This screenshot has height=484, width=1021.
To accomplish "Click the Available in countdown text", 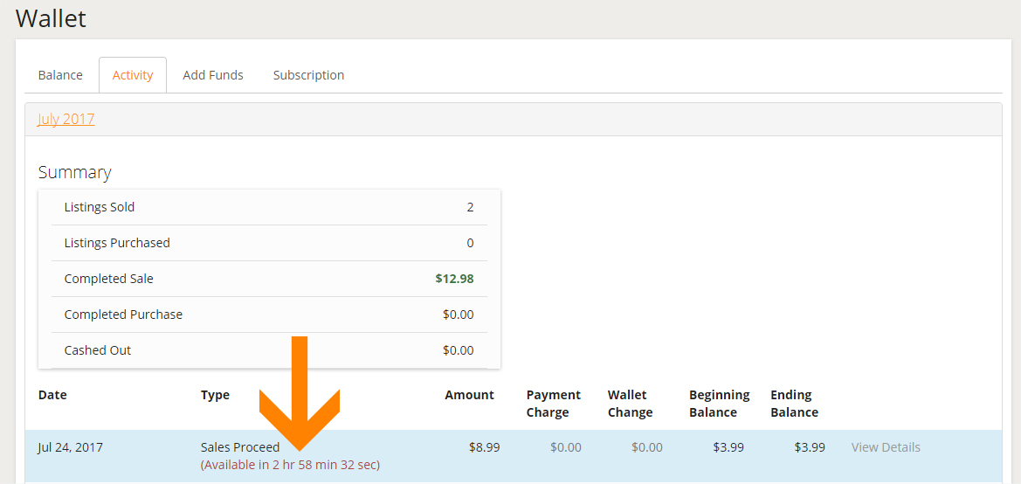I will 291,465.
